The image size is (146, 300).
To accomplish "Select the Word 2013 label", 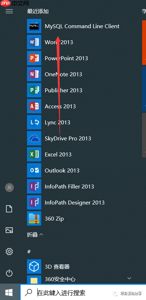I will 59,42.
